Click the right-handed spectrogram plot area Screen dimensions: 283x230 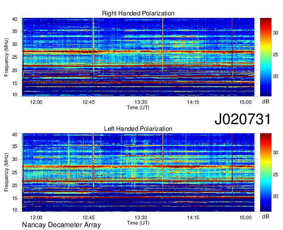[x=138, y=57]
